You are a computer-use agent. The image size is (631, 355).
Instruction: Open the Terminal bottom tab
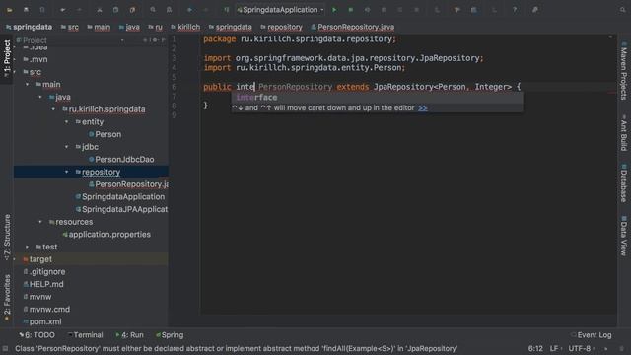point(86,335)
